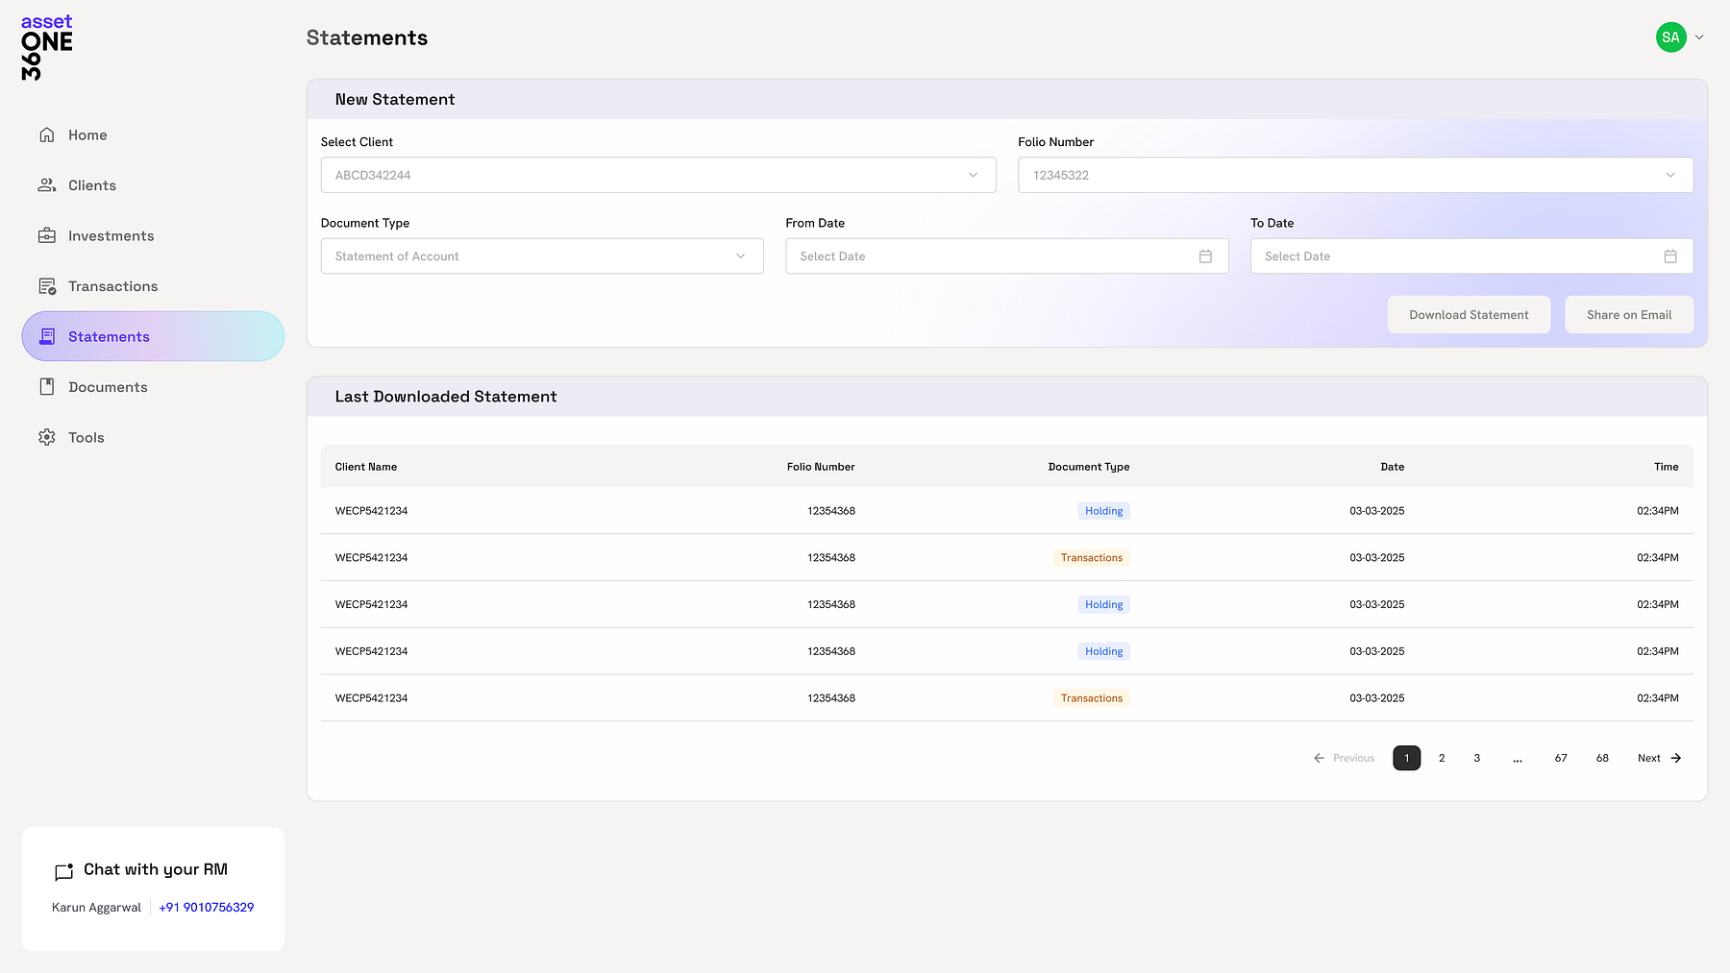Open the Document Type dropdown
1730x973 pixels.
(740, 255)
